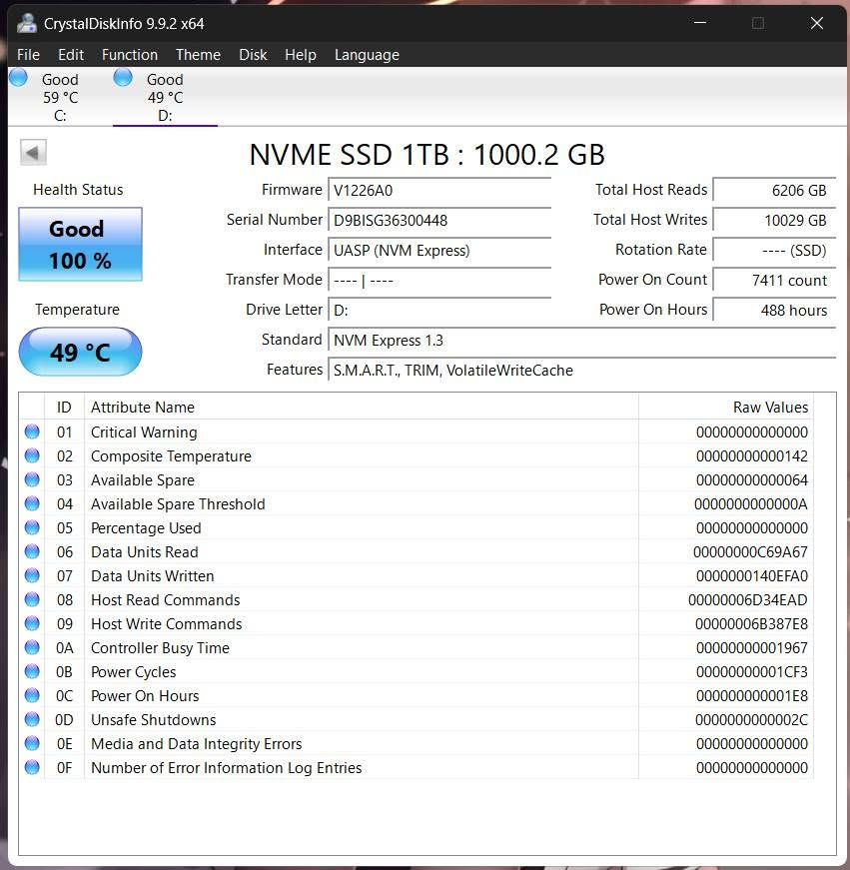Select the Unsafe Shutdowns attribute name
The height and width of the screenshot is (870, 850).
(153, 720)
